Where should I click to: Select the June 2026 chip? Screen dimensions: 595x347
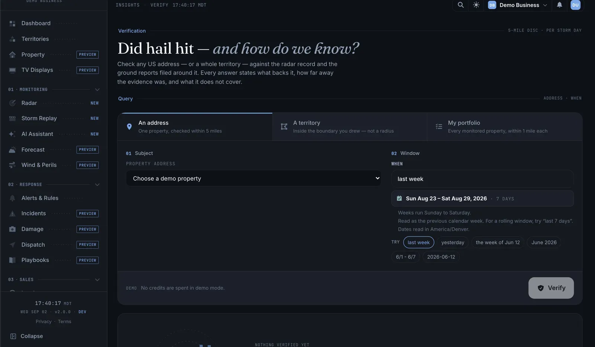(544, 242)
